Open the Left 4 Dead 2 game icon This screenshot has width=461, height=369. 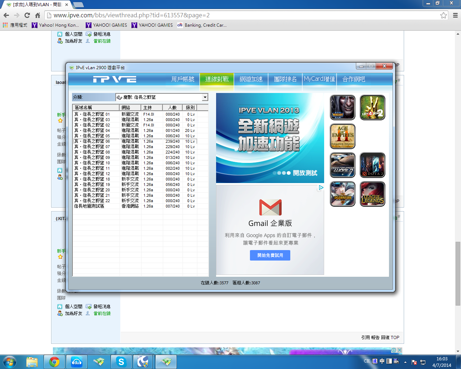(x=372, y=107)
